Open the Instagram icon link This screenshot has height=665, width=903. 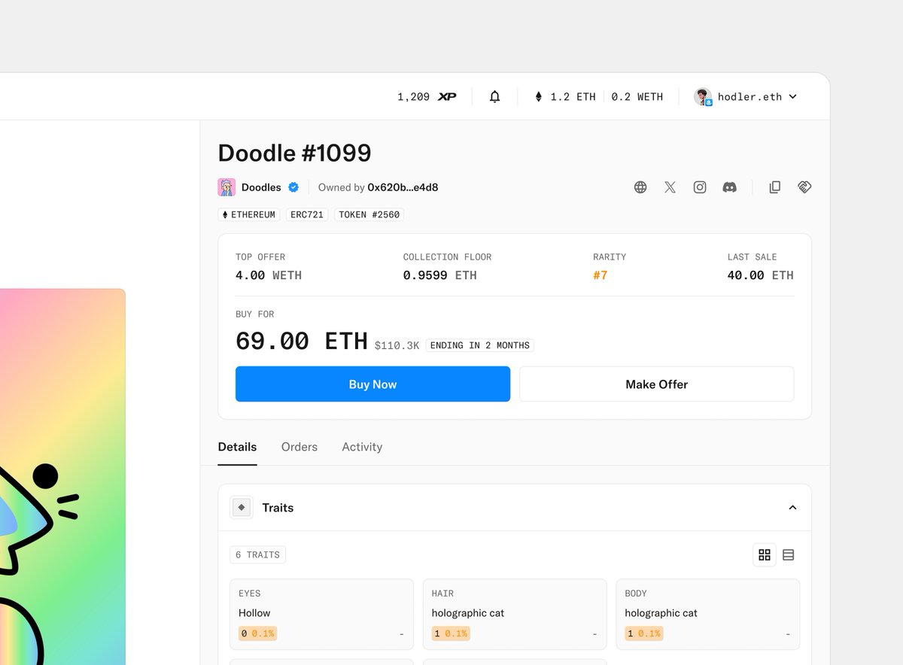[x=700, y=187]
